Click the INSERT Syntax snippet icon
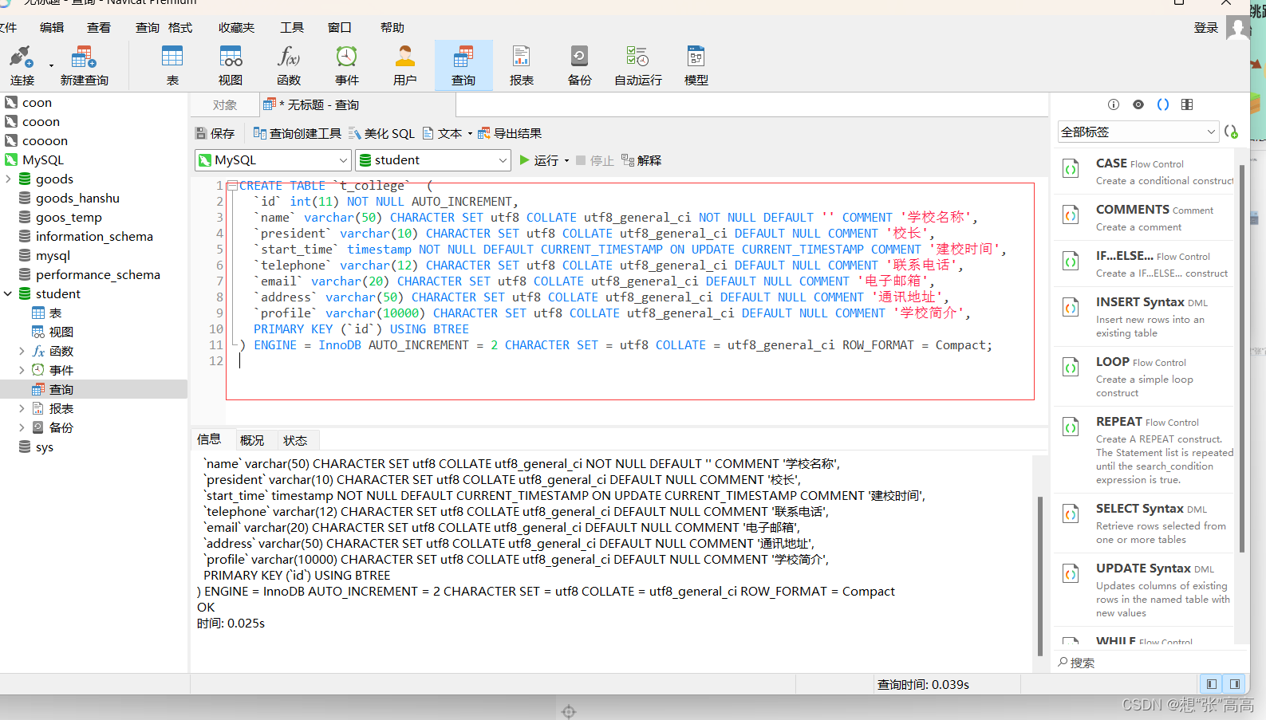 pyautogui.click(x=1071, y=308)
